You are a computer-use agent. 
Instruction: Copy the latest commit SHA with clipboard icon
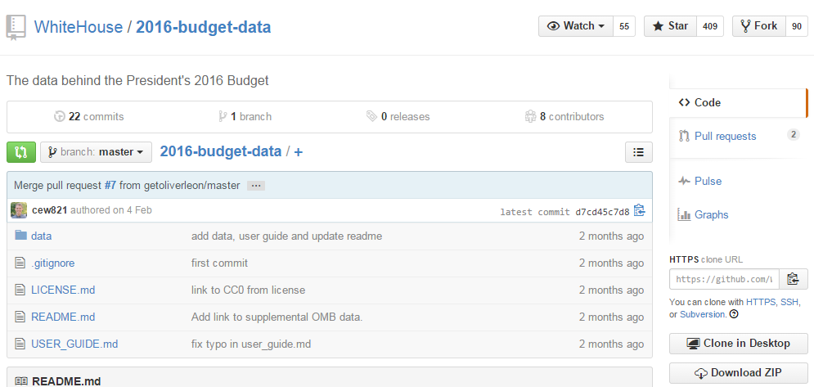click(x=639, y=211)
